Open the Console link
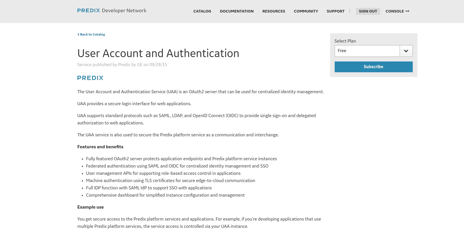 coord(397,11)
